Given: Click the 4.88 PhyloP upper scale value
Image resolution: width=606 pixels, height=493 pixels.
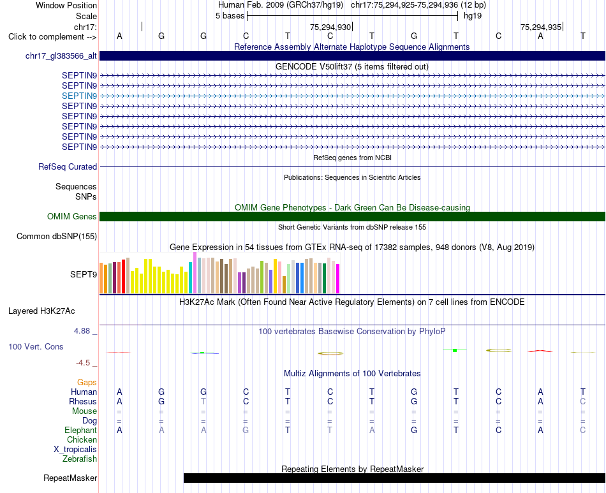Looking at the screenshot, I should pyautogui.click(x=82, y=331).
